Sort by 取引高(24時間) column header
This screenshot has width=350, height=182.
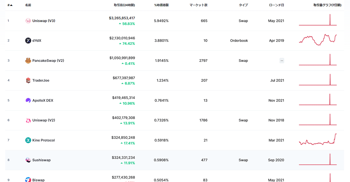124,5
